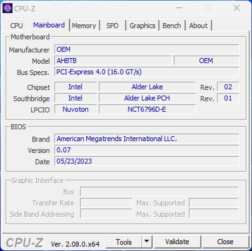This screenshot has width=252, height=251.
Task: Open the Memory tab
Action: pos(84,26)
